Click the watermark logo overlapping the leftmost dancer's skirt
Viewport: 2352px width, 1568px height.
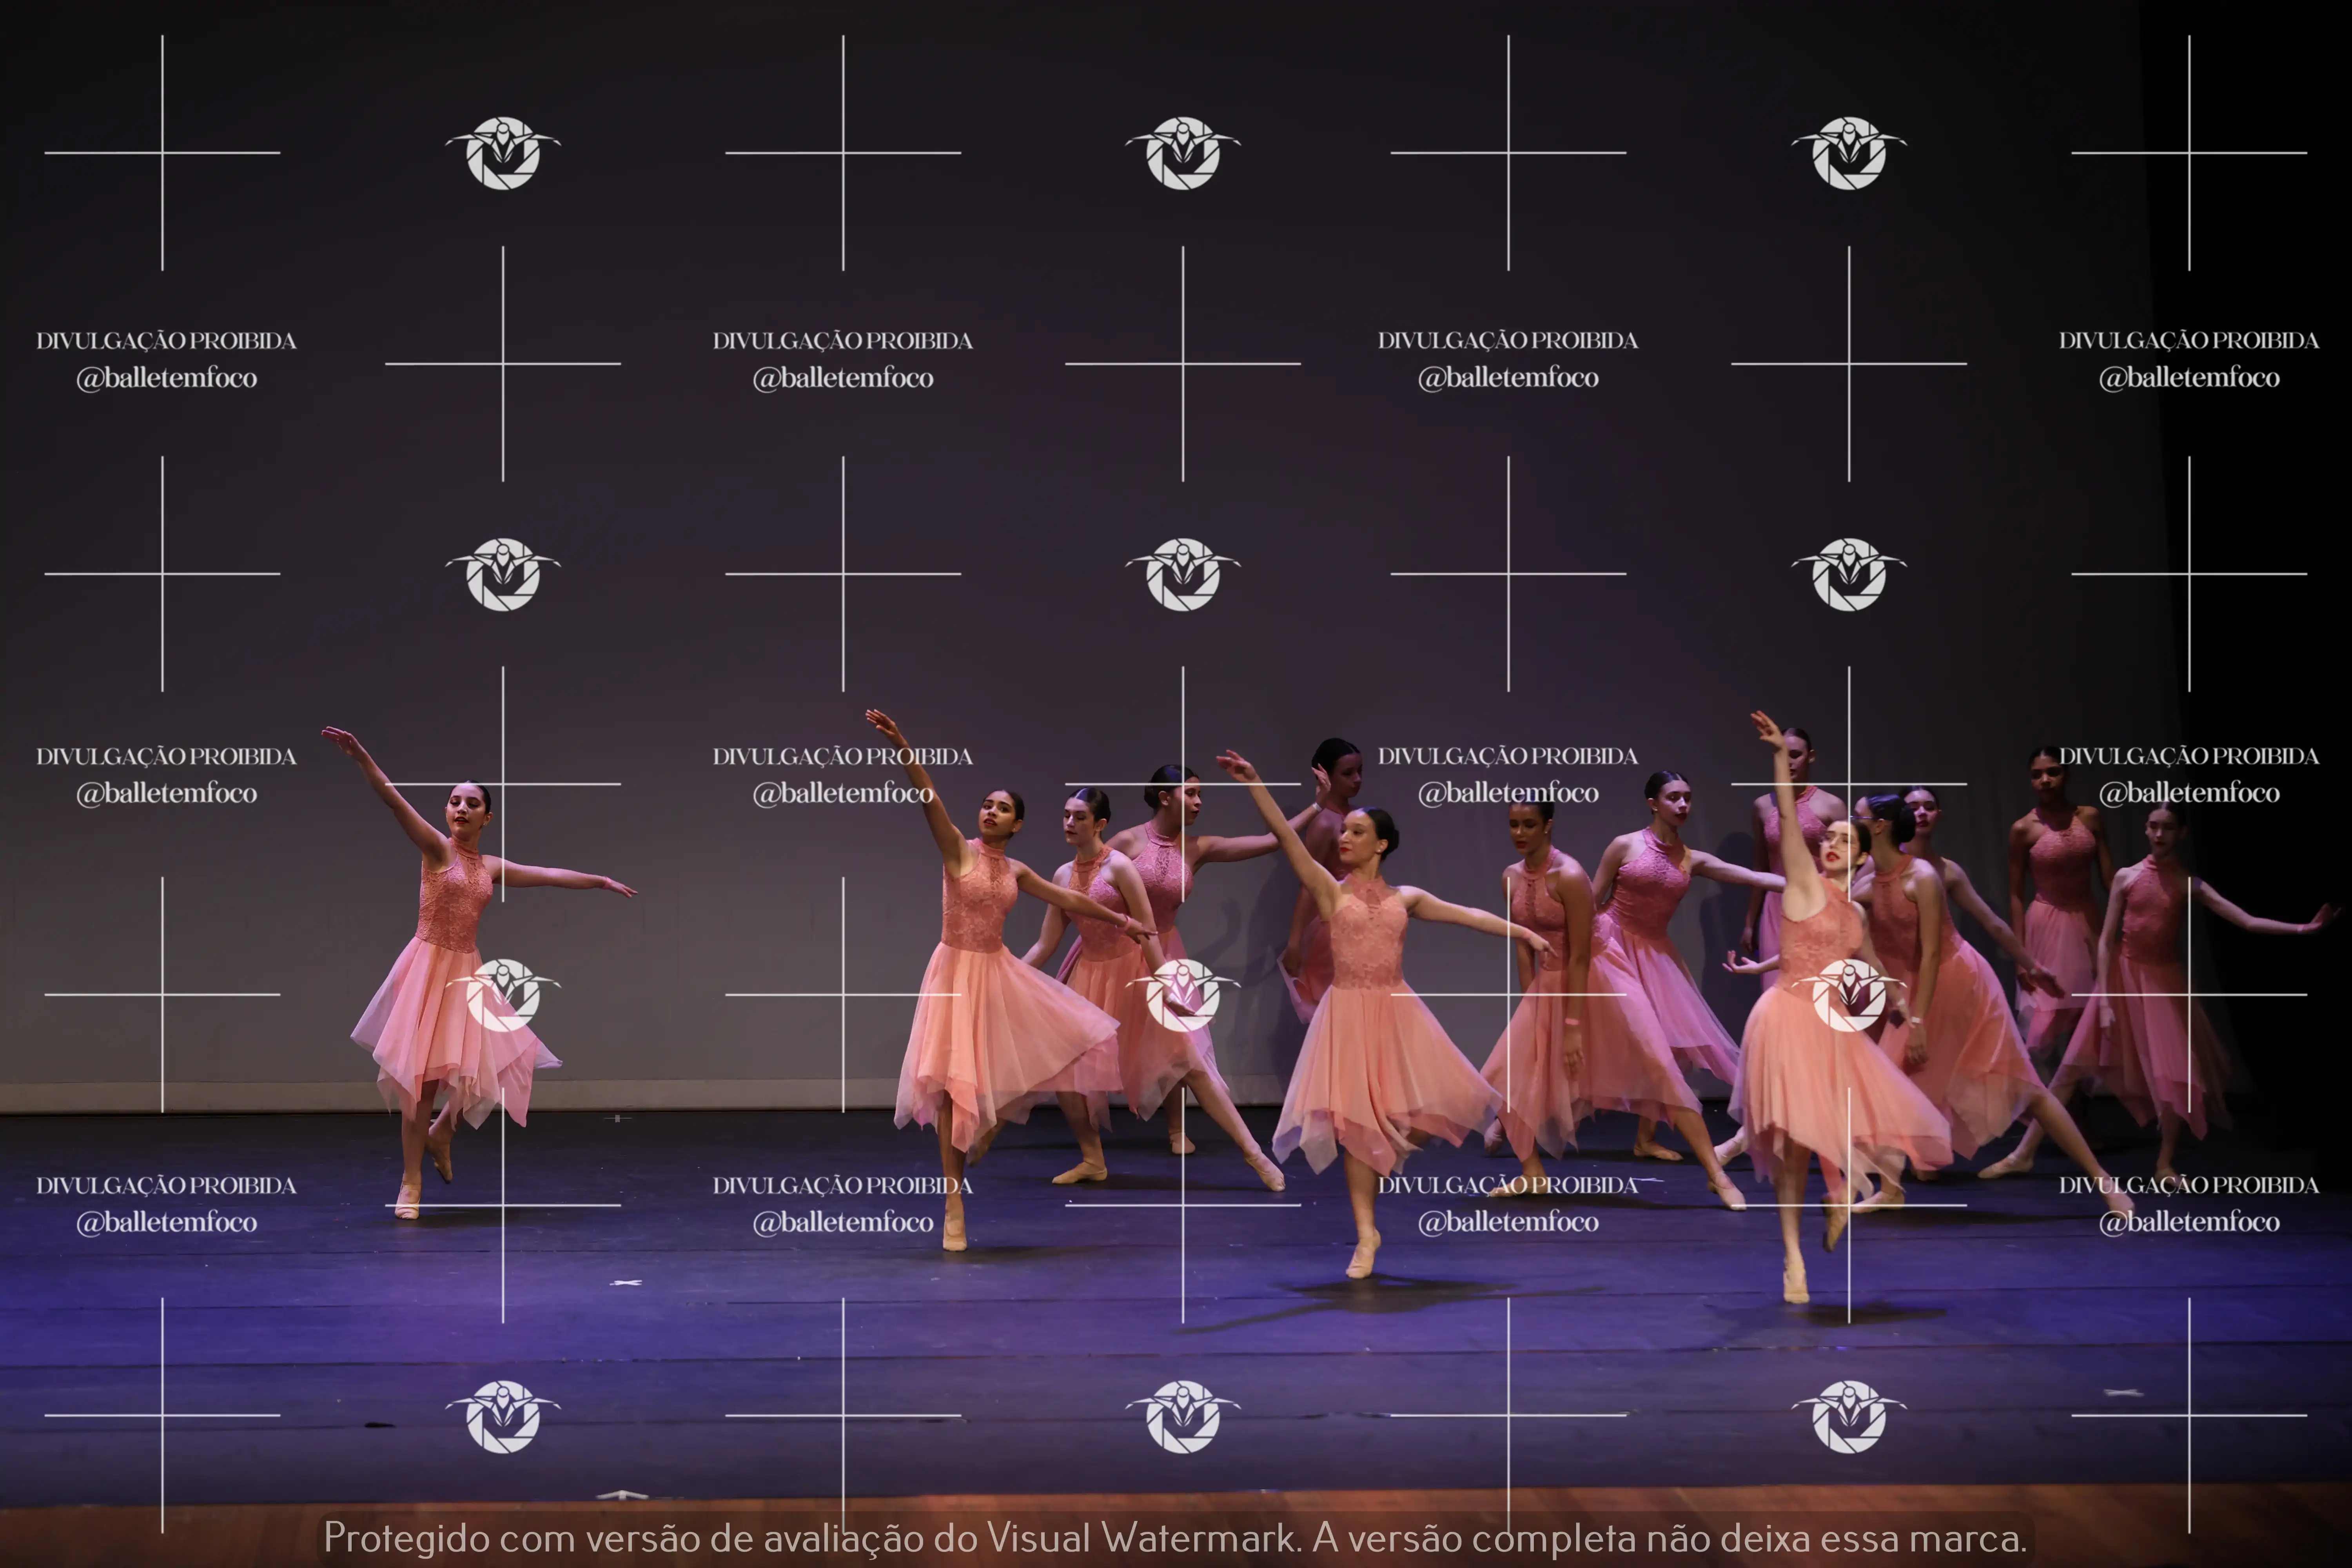pyautogui.click(x=503, y=994)
